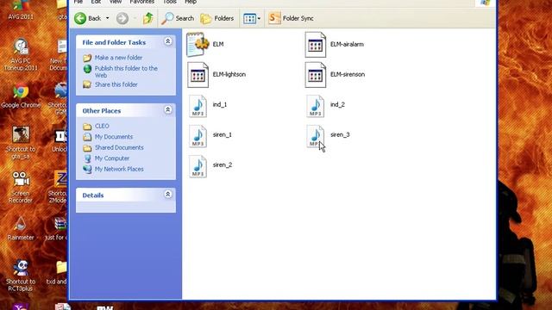The image size is (552, 310).
Task: Select the ELM-airalarm file icon
Action: pos(316,45)
